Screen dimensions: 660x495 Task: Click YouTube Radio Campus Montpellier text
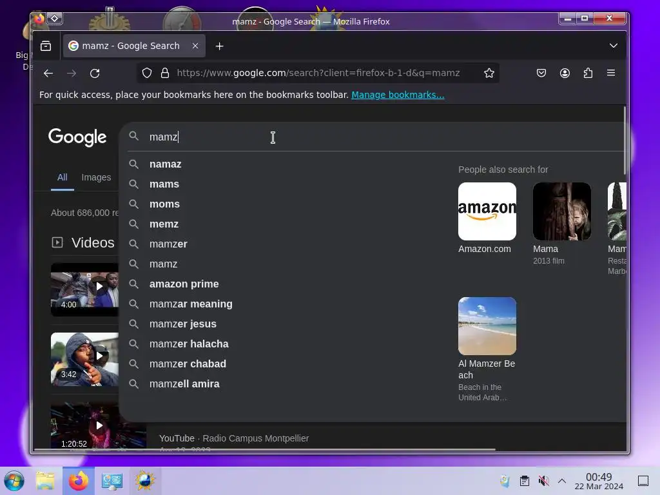234,438
